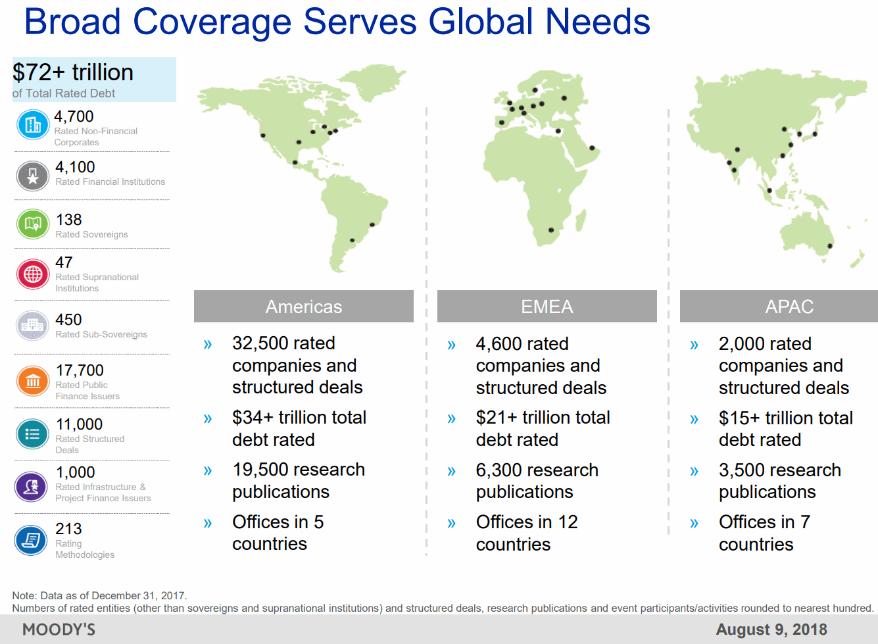Click the chevron bullet beside 2,000 rated companies
The width and height of the screenshot is (878, 644).
[694, 345]
